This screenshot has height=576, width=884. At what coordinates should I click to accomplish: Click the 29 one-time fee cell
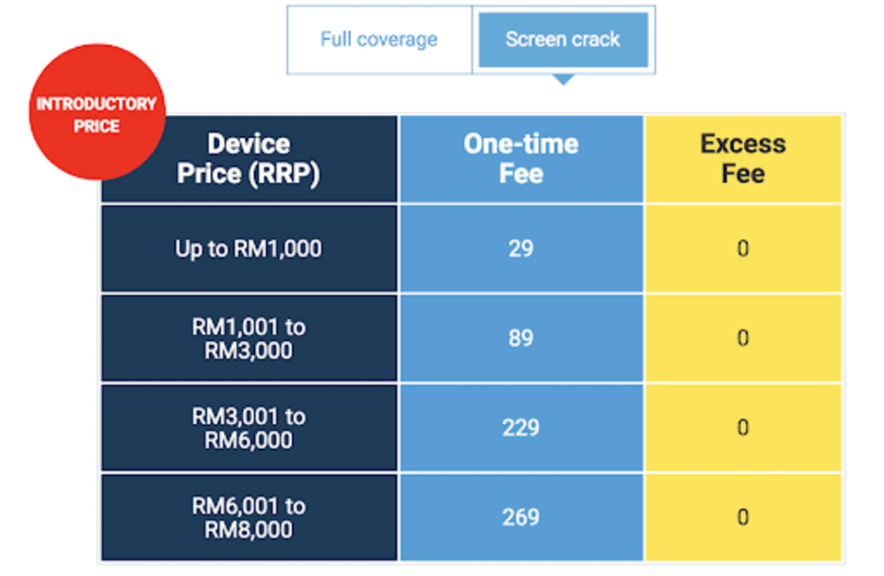tap(521, 248)
